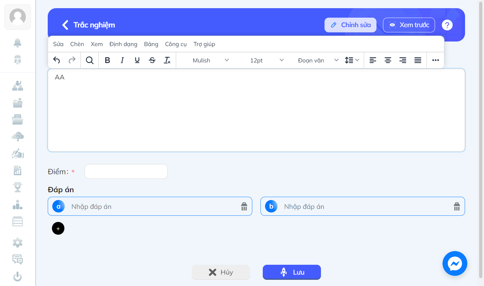Open the Định dạng menu

coord(123,44)
